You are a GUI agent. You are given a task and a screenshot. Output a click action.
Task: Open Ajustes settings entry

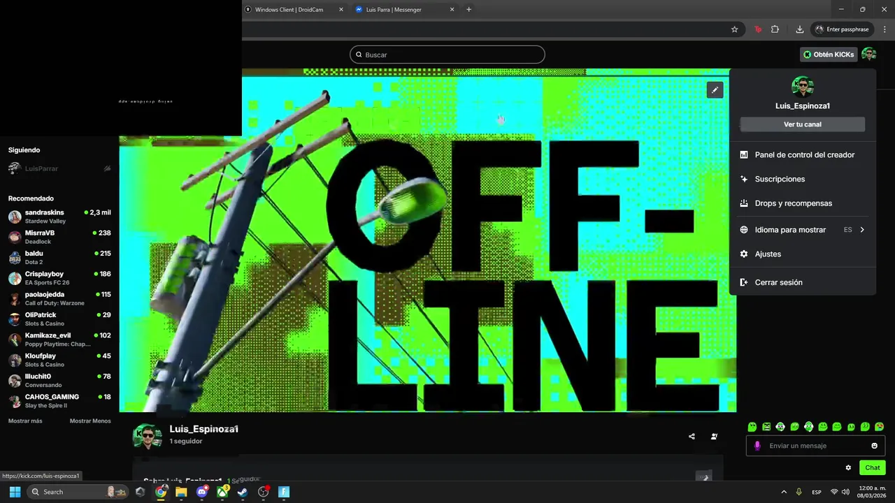[x=803, y=254]
